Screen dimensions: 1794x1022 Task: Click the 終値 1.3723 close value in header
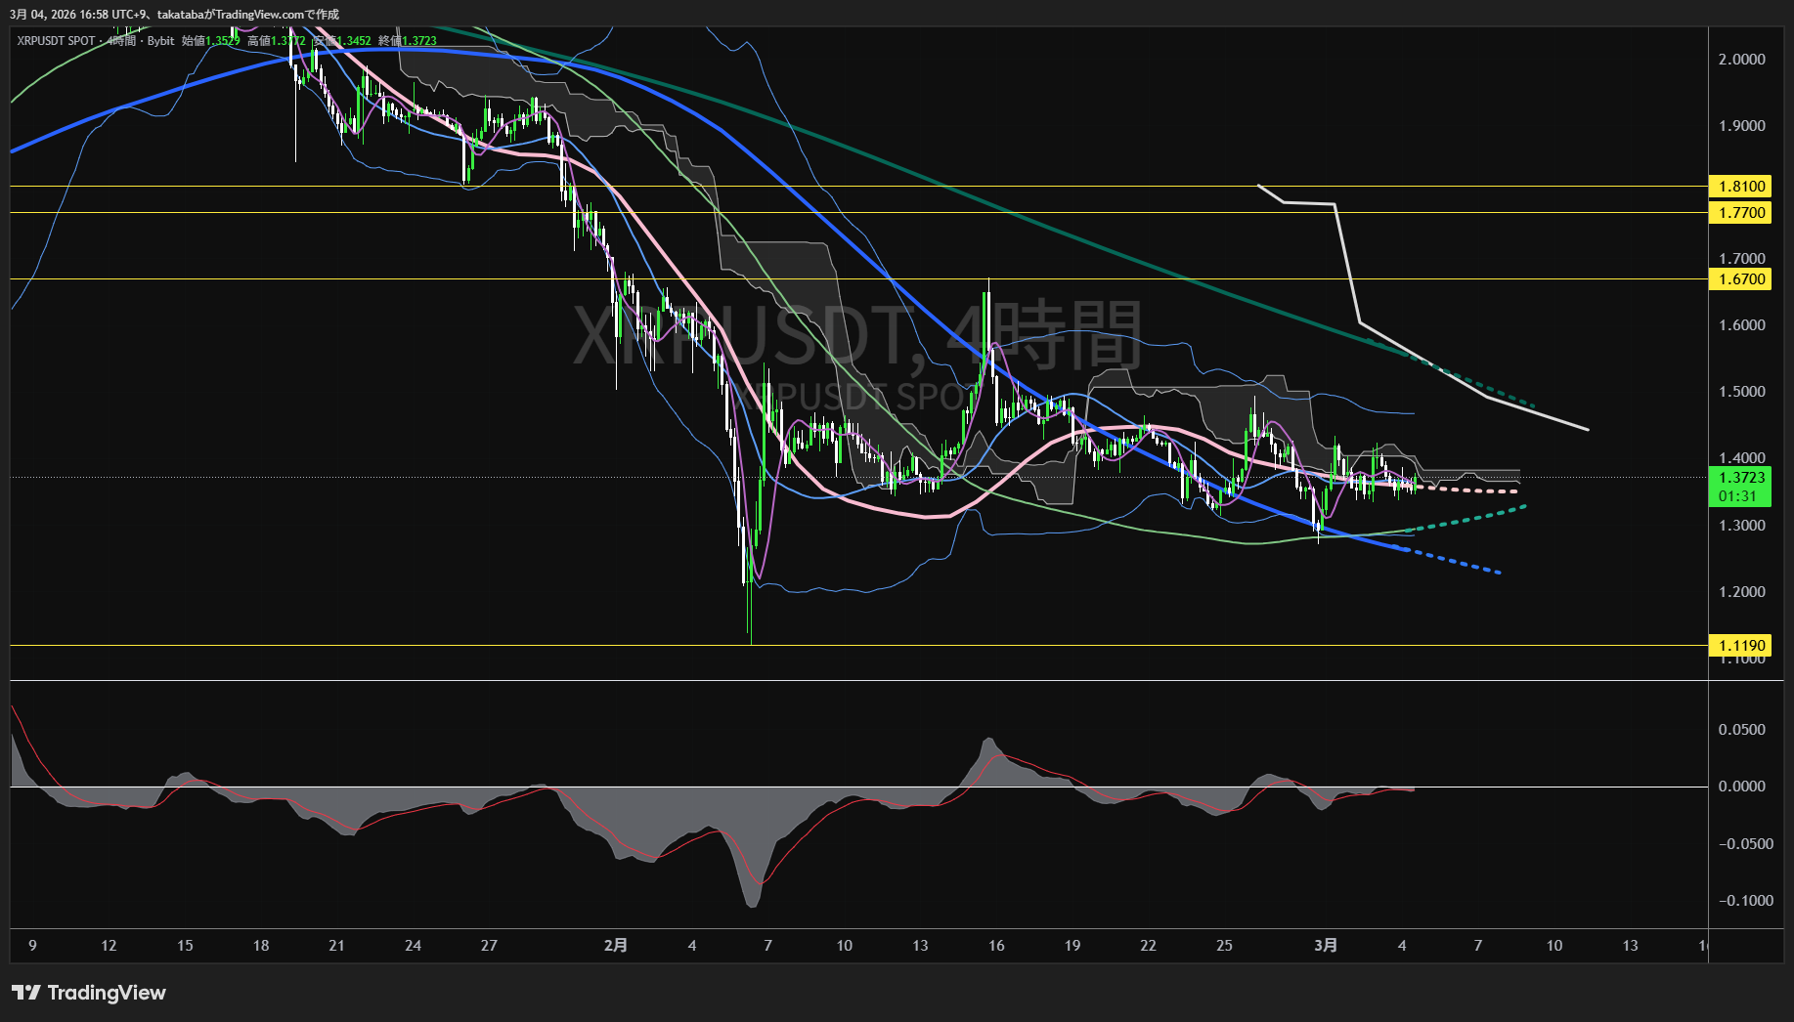click(408, 41)
